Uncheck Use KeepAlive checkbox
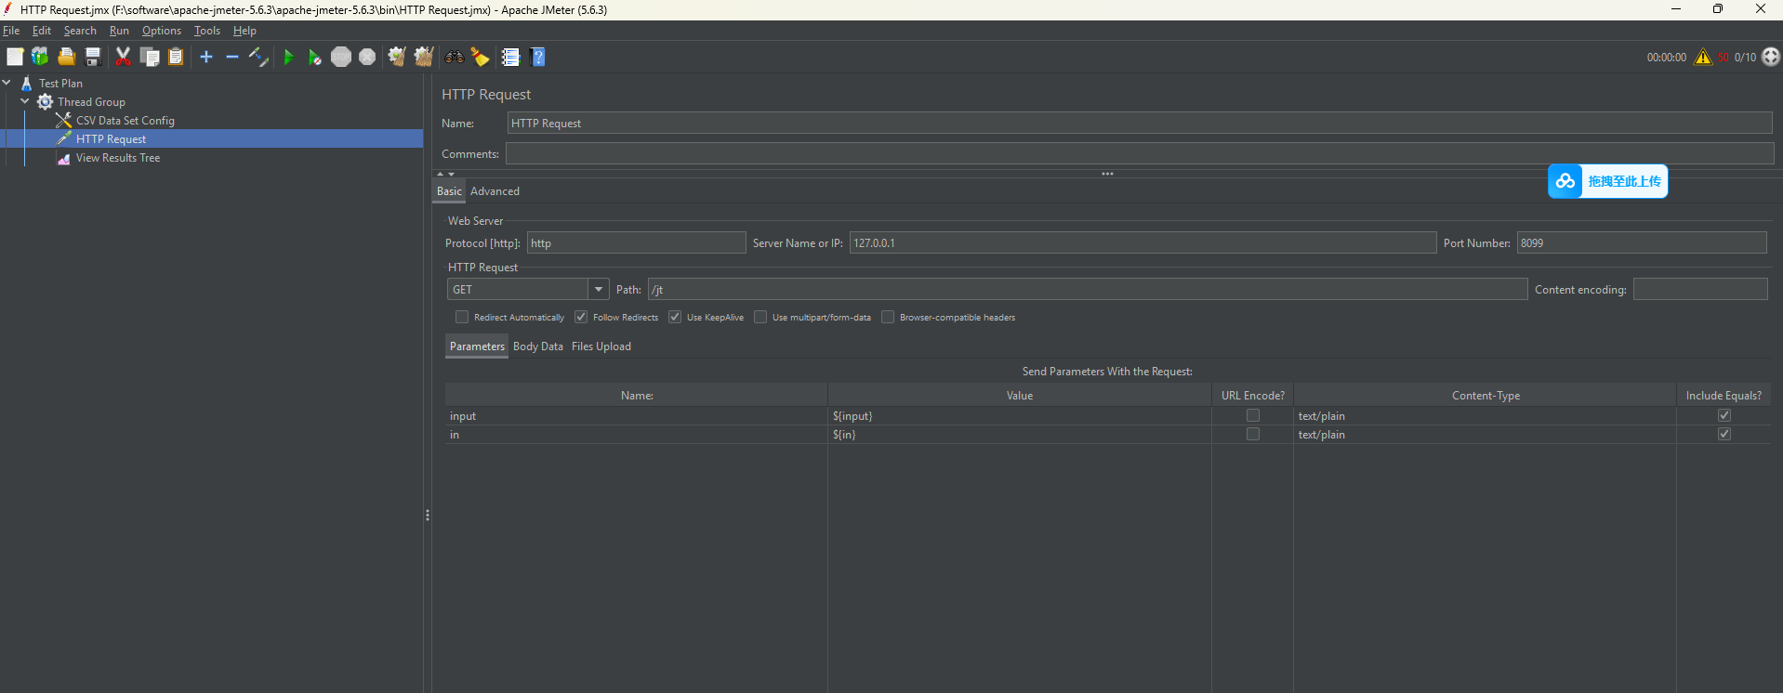 click(675, 317)
